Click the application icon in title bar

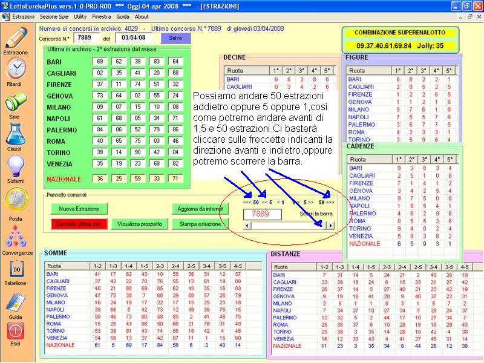tap(5, 6)
